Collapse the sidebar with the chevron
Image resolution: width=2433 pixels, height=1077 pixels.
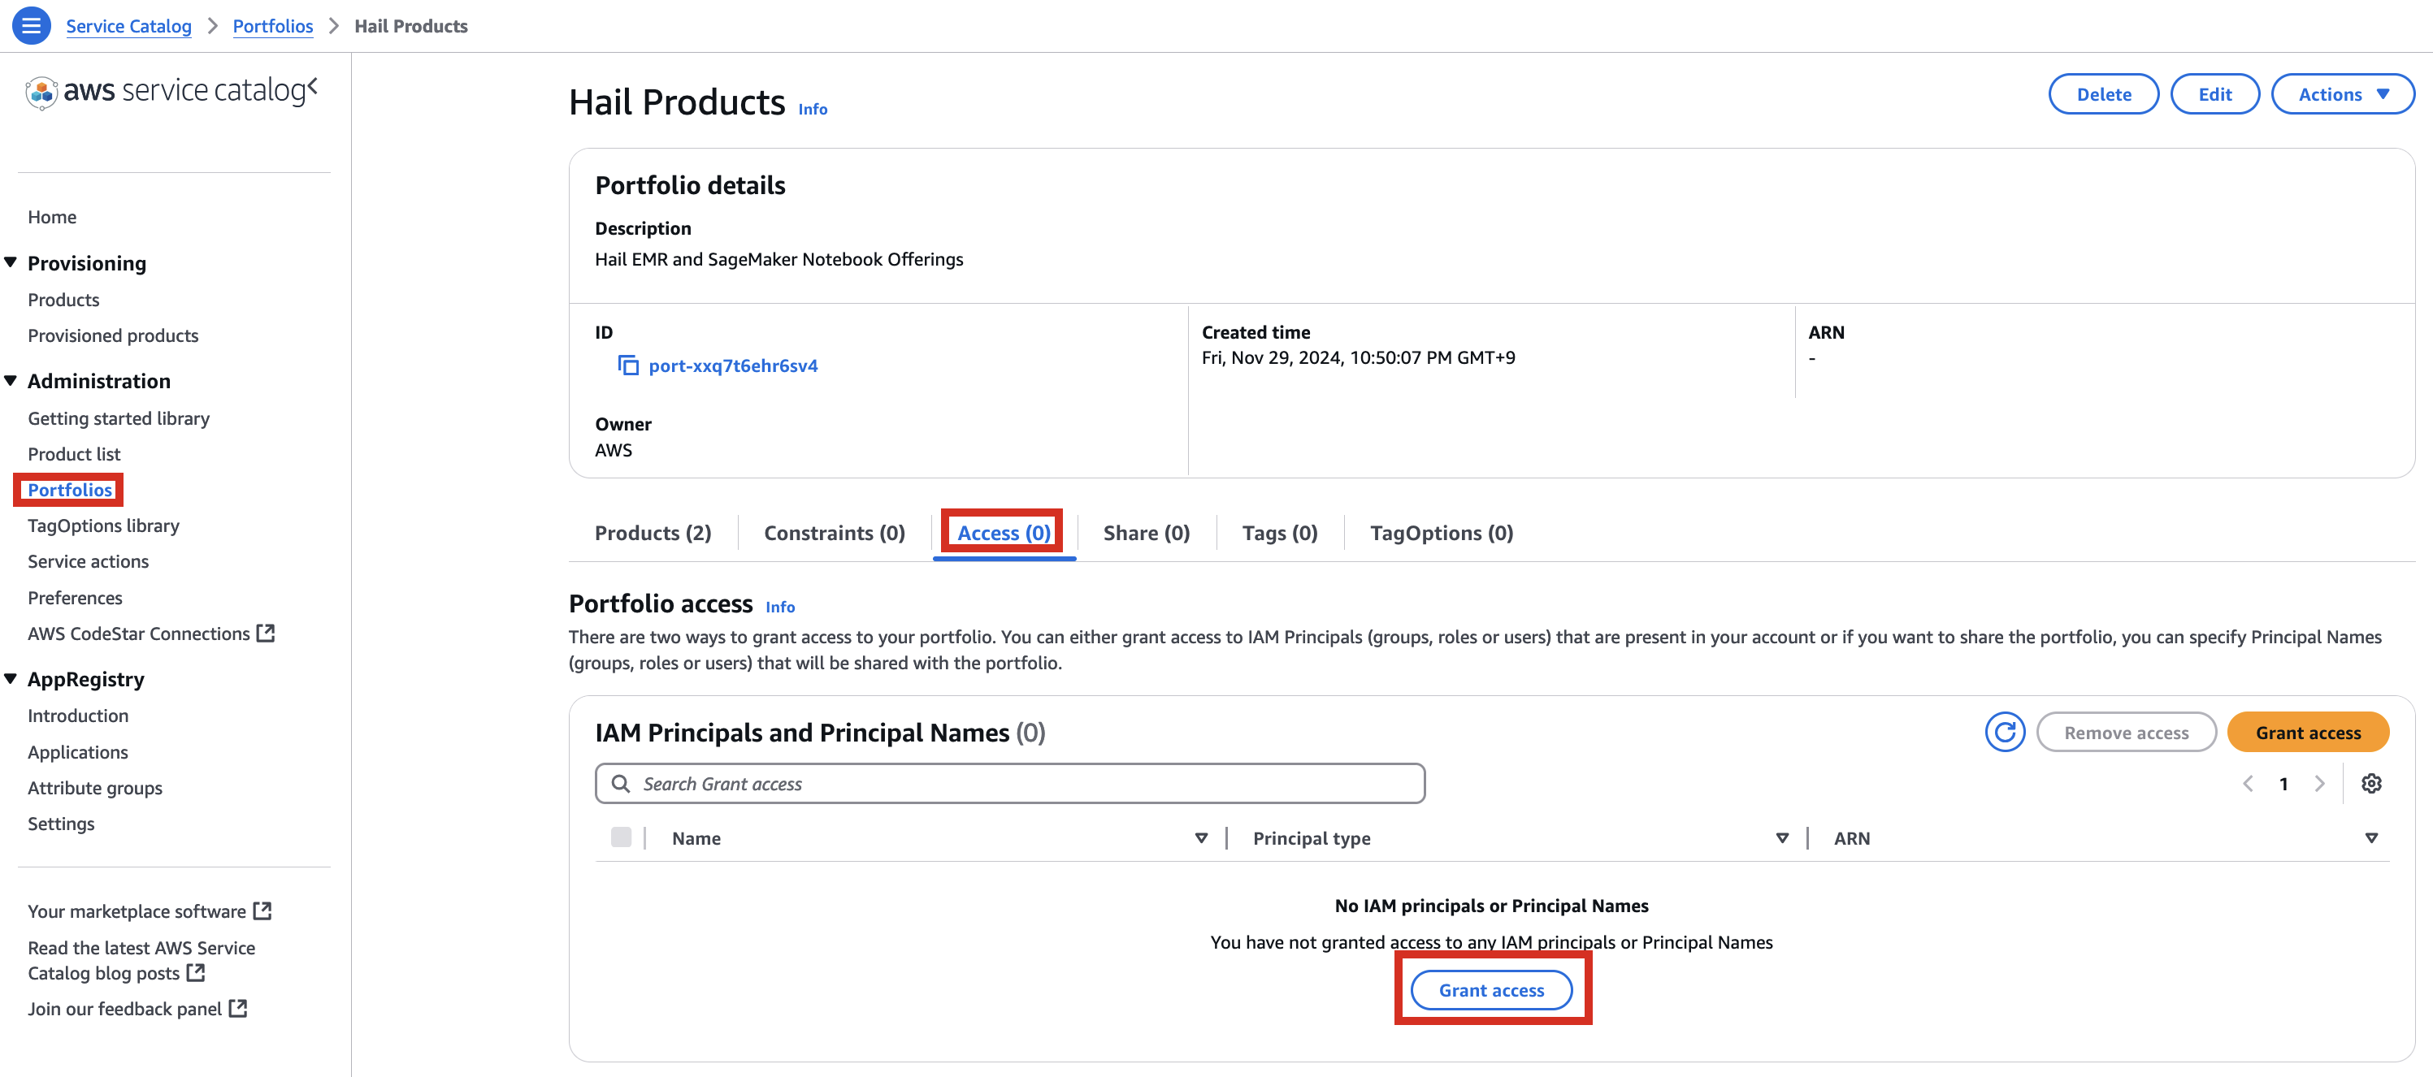click(313, 87)
